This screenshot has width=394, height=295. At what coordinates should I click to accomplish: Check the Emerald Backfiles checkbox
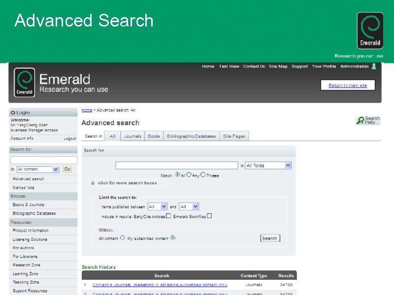pyautogui.click(x=209, y=215)
